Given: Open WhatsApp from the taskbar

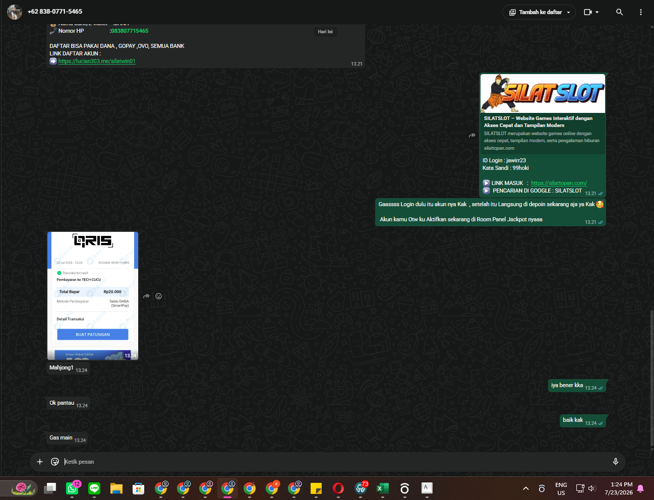Looking at the screenshot, I should [72, 488].
